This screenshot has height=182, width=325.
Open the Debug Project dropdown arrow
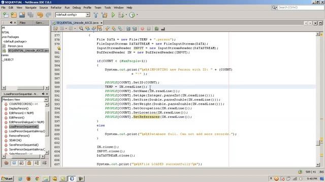coord(126,15)
